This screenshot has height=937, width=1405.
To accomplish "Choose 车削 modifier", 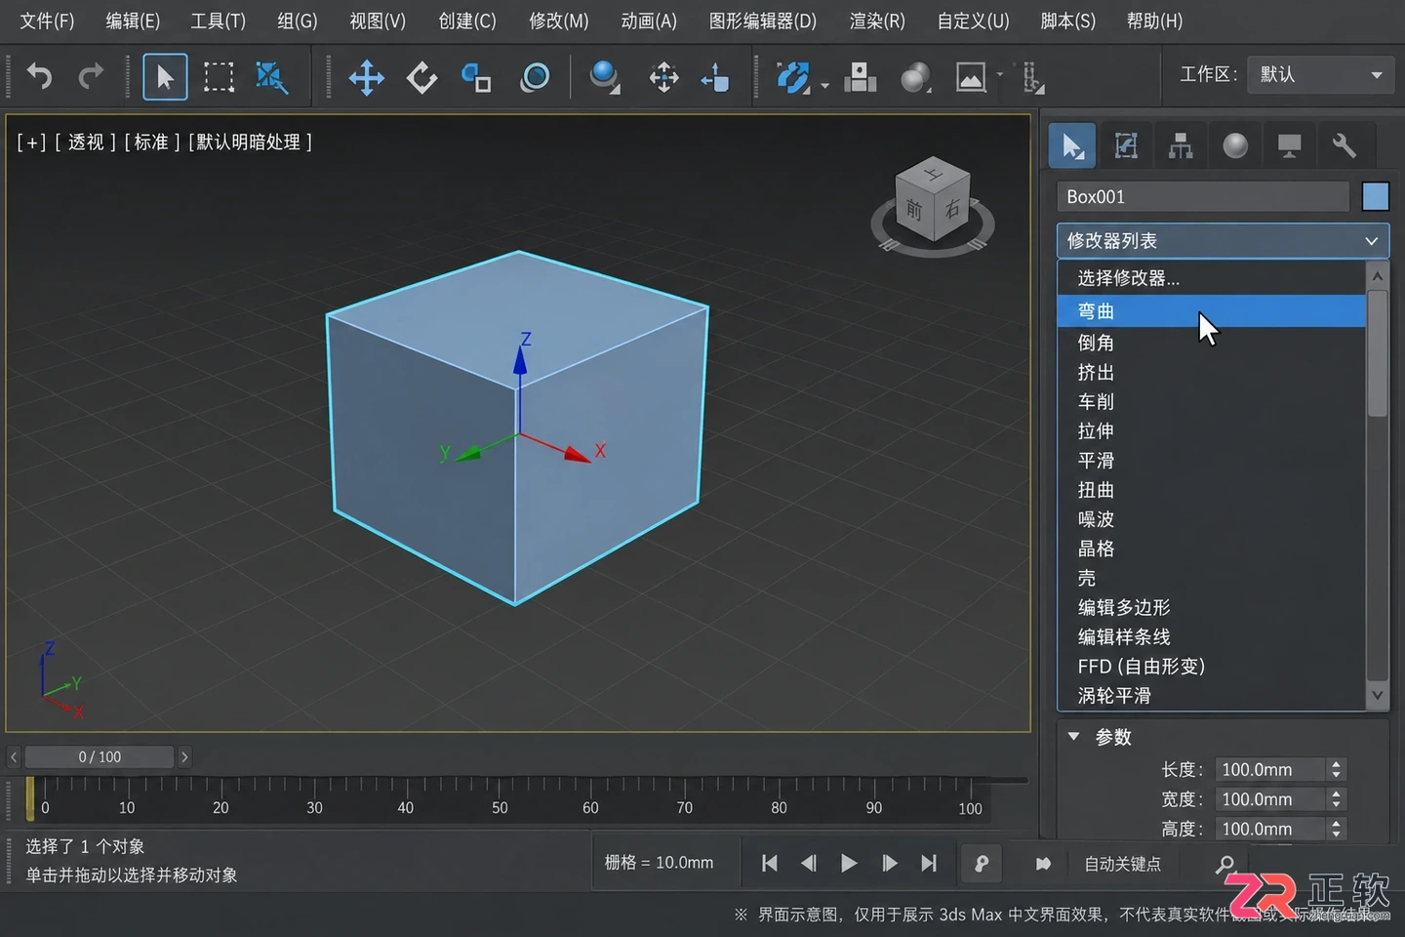I will pos(1211,402).
